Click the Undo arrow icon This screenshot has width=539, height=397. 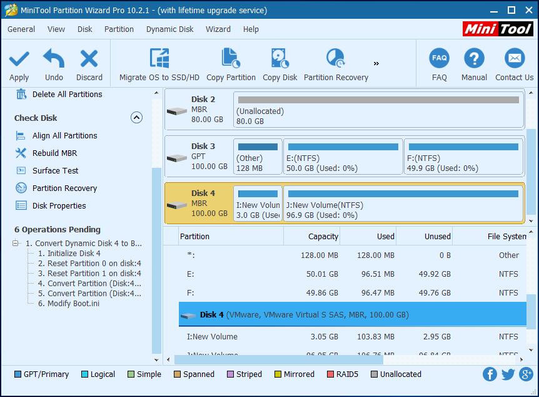click(54, 59)
